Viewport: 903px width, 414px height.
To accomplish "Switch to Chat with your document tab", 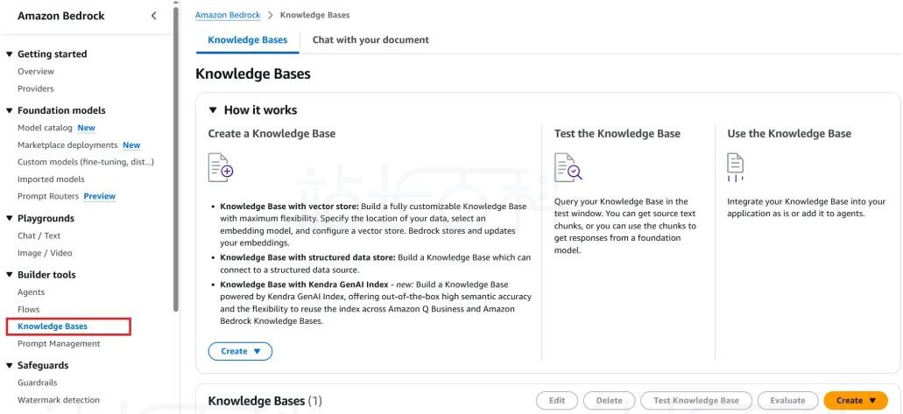I will point(370,40).
